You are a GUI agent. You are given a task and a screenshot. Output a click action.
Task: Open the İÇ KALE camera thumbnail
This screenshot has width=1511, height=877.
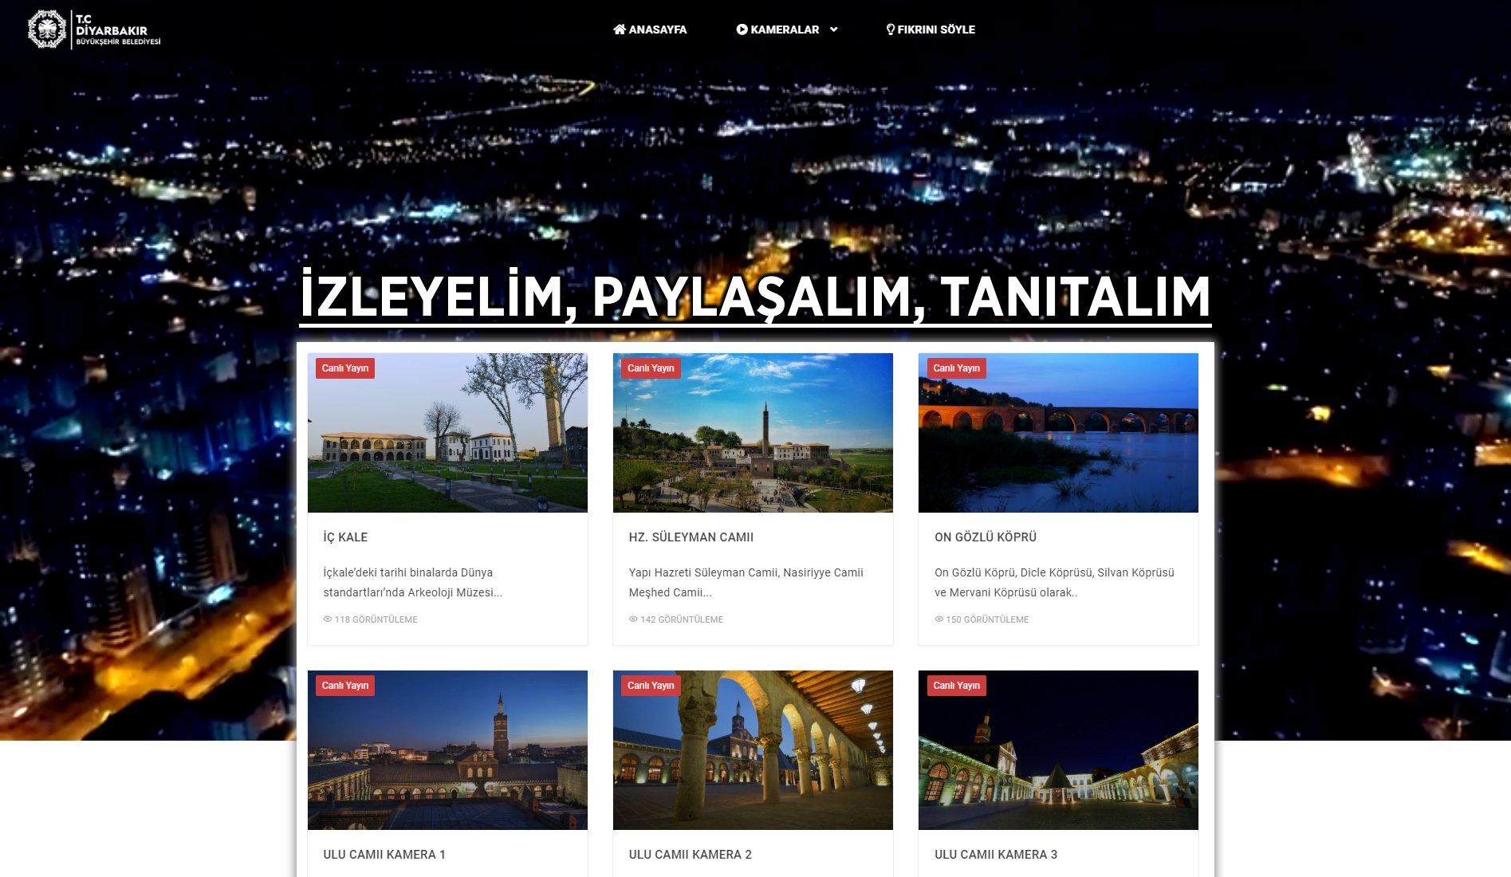(447, 433)
